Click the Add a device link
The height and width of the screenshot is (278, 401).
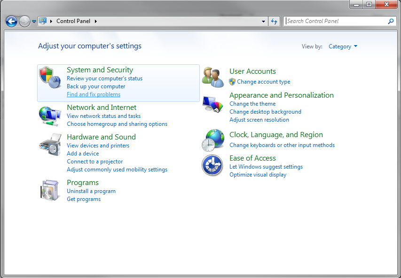(x=83, y=154)
